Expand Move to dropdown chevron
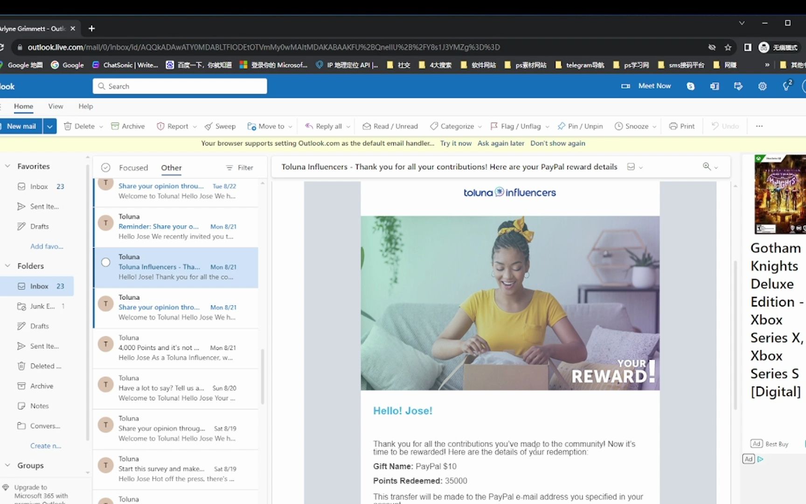This screenshot has height=504, width=806. [x=290, y=126]
